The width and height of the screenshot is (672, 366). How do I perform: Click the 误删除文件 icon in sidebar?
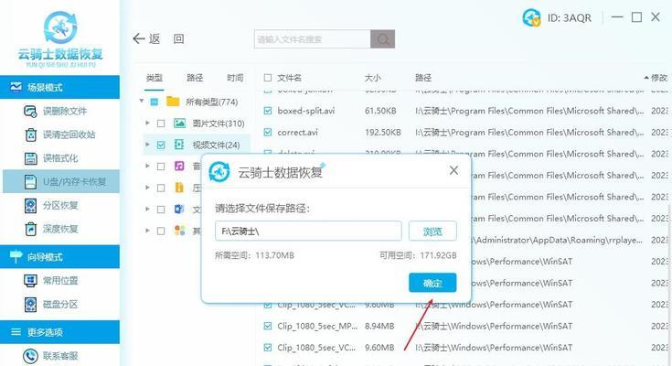pyautogui.click(x=30, y=112)
